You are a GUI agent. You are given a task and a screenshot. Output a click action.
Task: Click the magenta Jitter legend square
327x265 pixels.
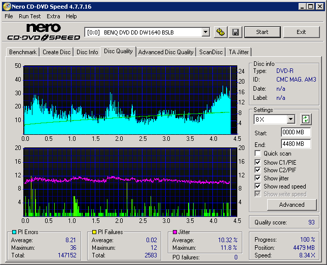(x=175, y=232)
